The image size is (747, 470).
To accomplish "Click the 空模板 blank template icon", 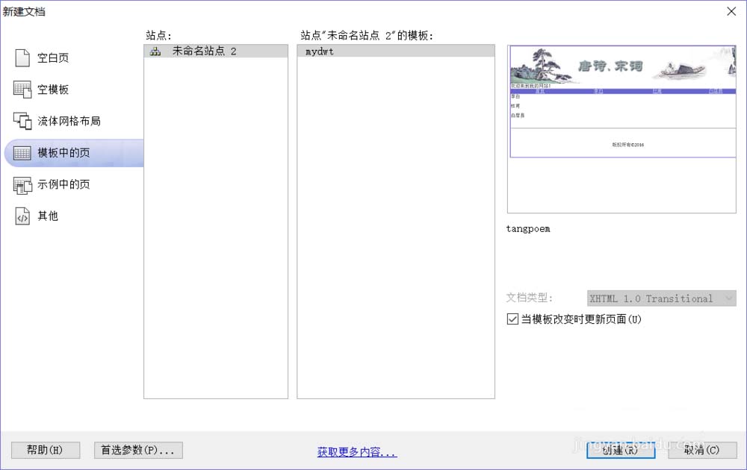I will coord(22,90).
